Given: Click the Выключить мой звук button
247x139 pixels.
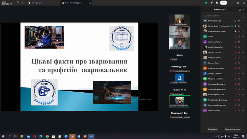Looking at the screenshot, I should coord(232,129).
